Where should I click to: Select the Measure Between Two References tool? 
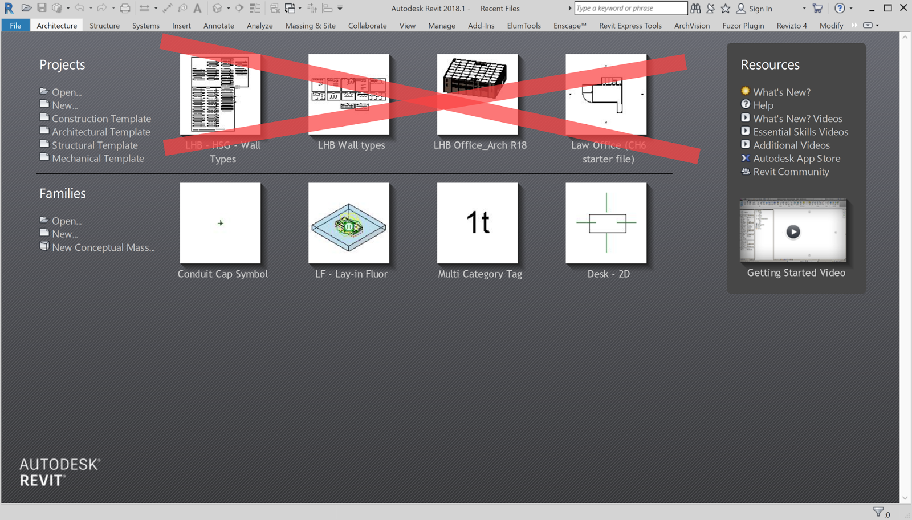pyautogui.click(x=144, y=8)
